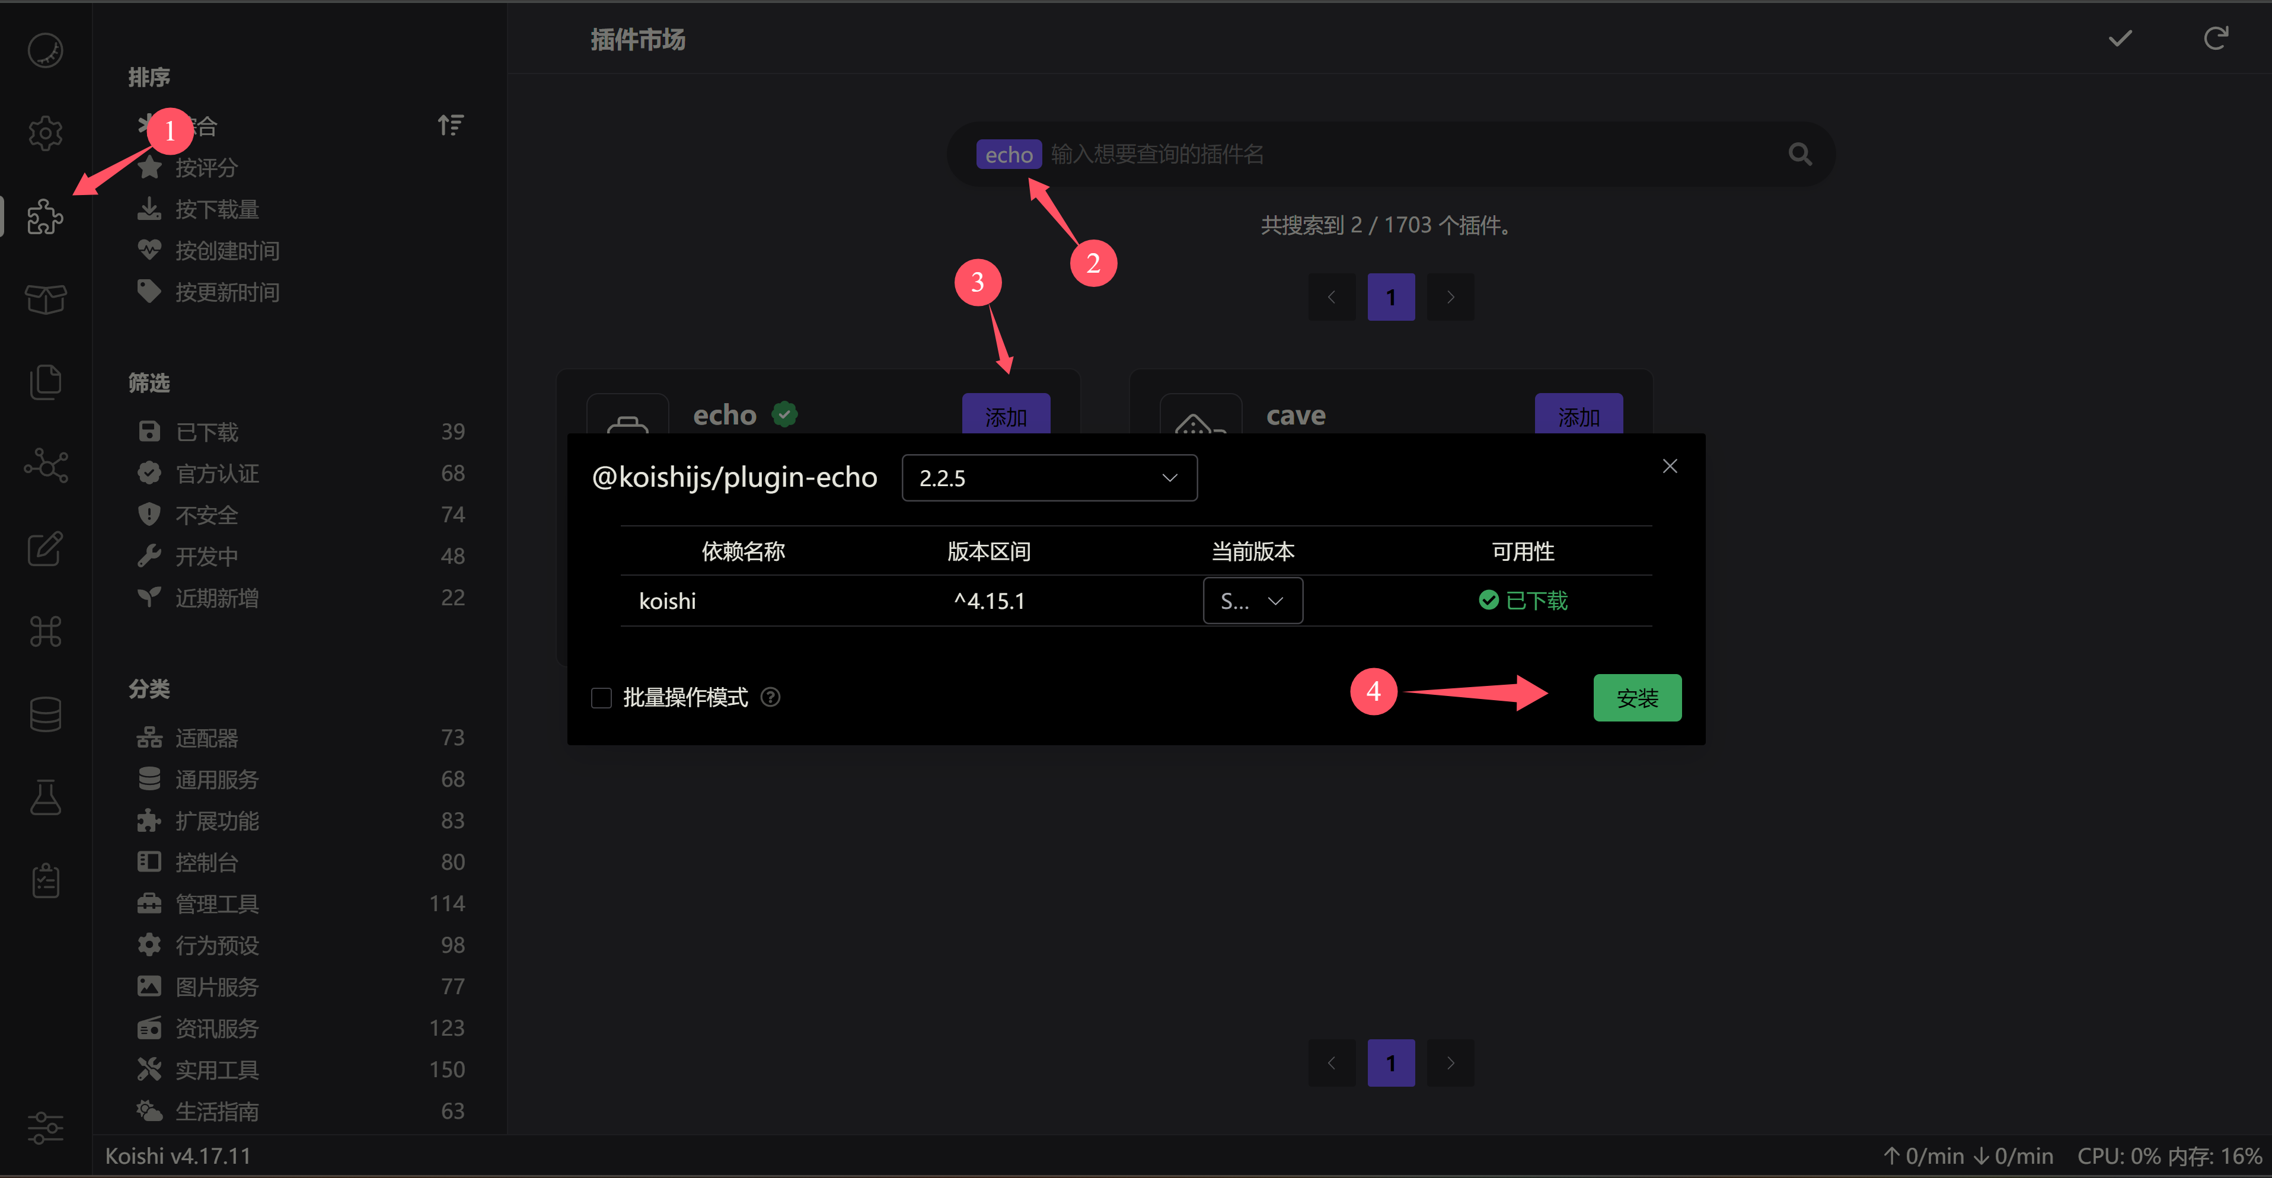Click the green 安装 button

point(1637,697)
